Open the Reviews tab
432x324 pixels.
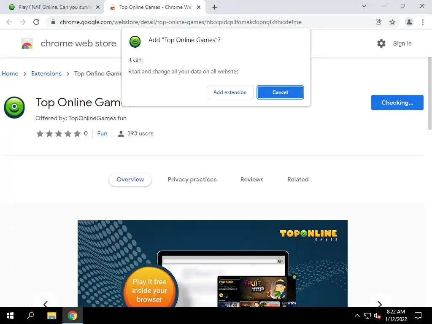(252, 179)
